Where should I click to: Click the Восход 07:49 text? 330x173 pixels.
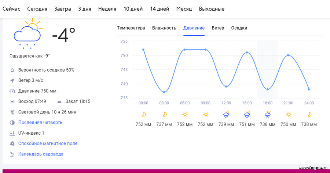32,101
